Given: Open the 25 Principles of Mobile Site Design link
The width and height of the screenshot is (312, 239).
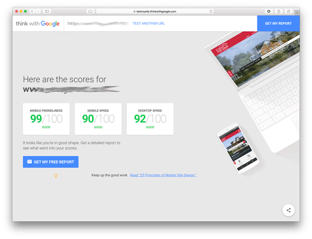Looking at the screenshot, I should click(x=163, y=175).
